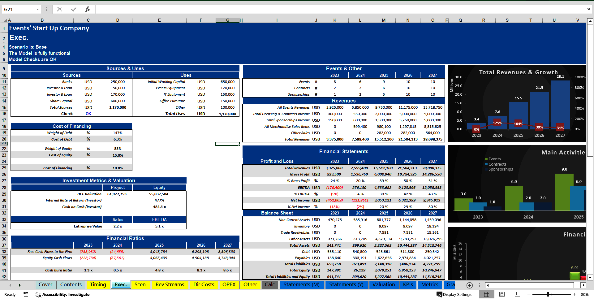The image size is (594, 299).
Task: Select row 10 header
Action: [x=4, y=75]
